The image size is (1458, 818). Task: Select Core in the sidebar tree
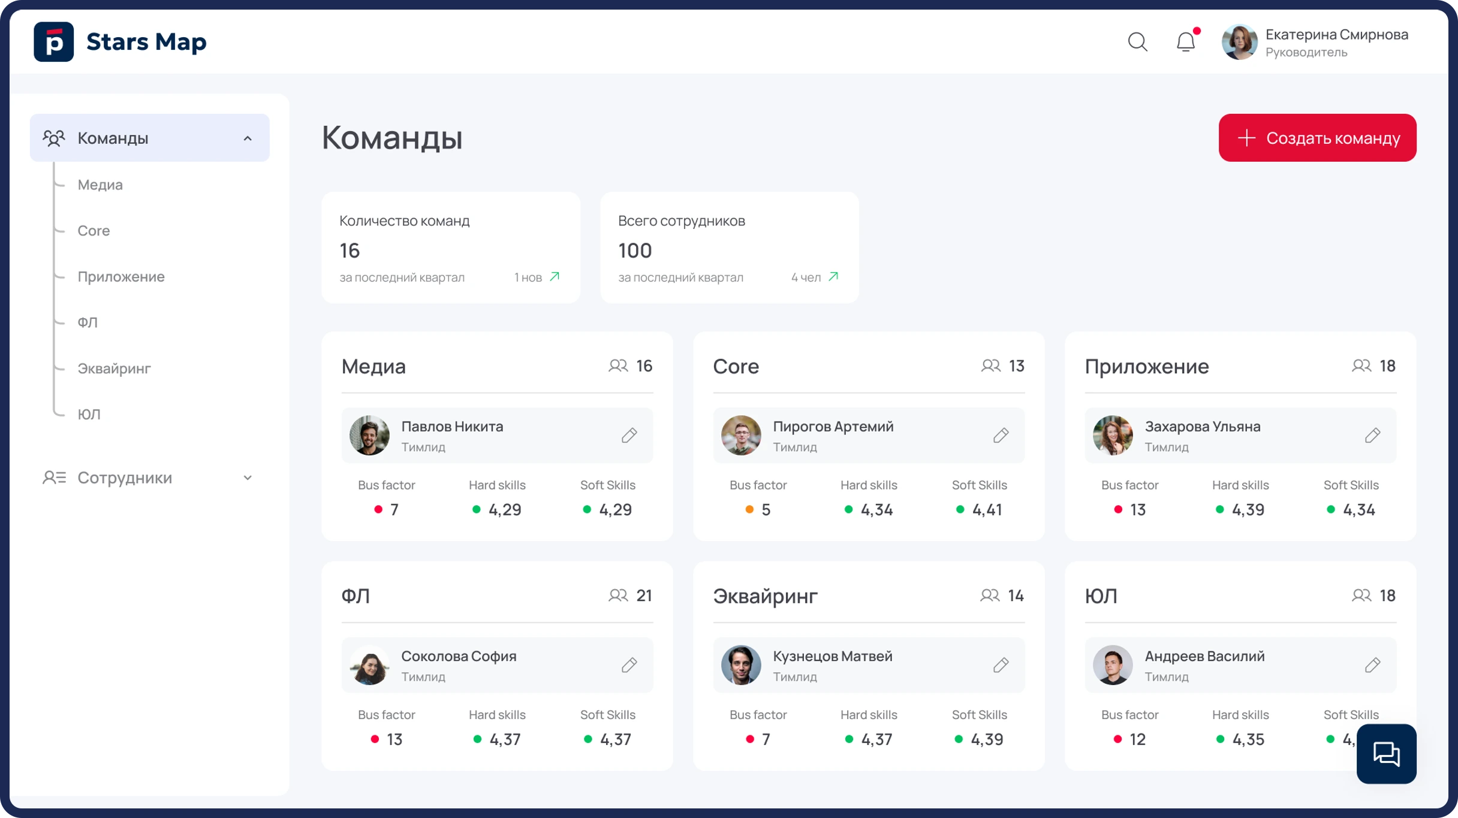(94, 231)
